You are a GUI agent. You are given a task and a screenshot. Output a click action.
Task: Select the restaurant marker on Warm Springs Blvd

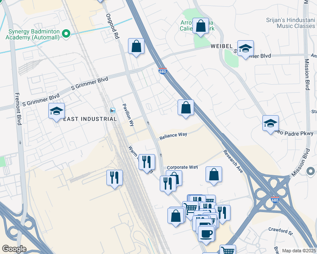point(147,163)
